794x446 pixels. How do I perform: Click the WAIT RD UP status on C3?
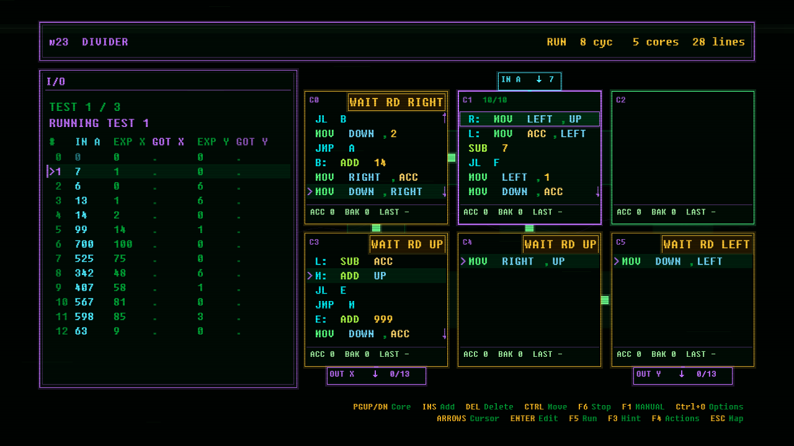coord(407,244)
